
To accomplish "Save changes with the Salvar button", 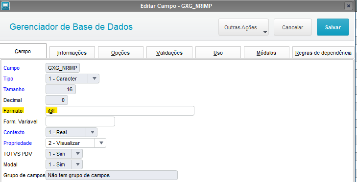I will [x=333, y=27].
